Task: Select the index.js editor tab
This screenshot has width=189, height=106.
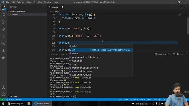Action: tap(55, 7)
